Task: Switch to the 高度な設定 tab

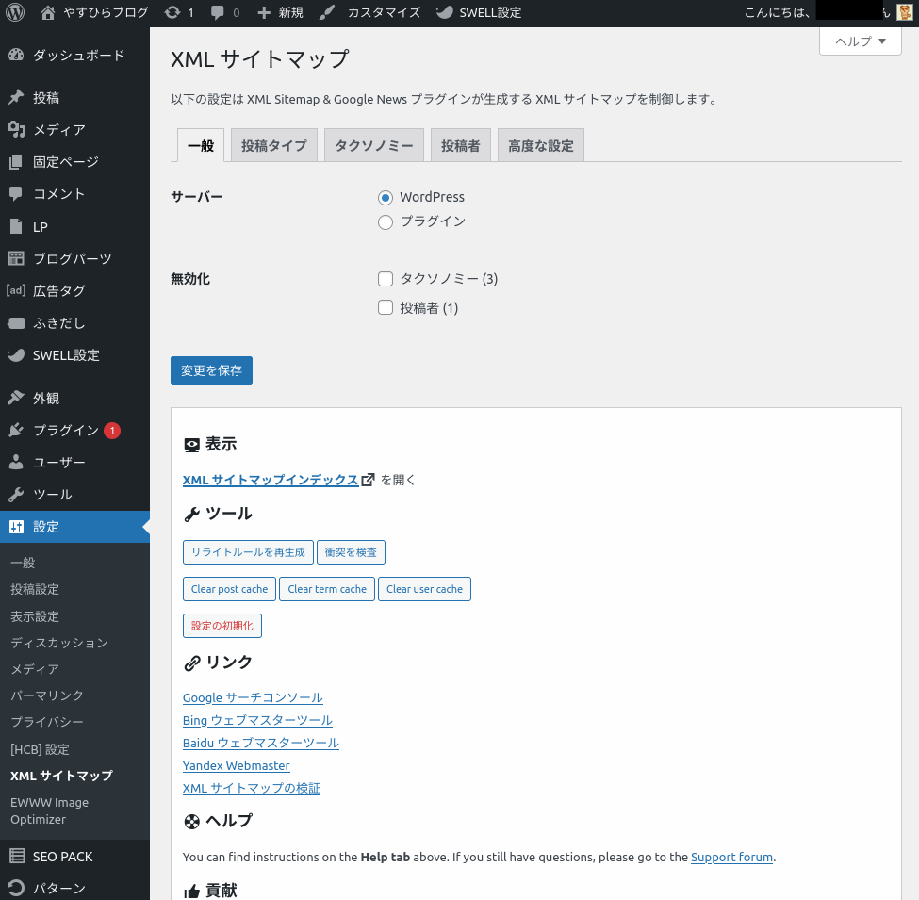Action: (540, 146)
